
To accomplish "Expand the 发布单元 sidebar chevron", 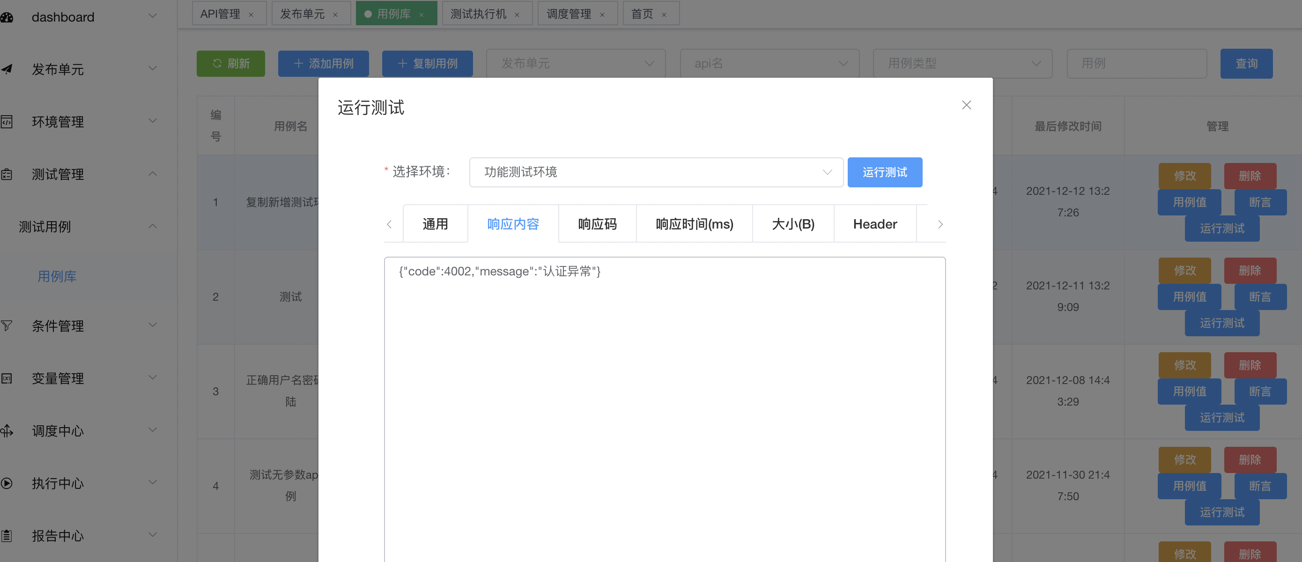I will [152, 68].
